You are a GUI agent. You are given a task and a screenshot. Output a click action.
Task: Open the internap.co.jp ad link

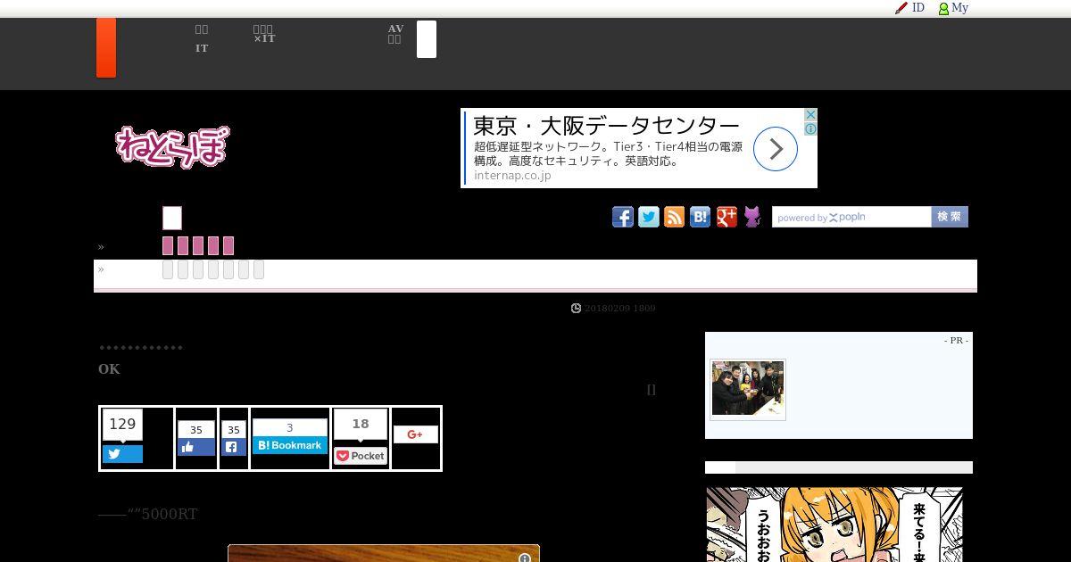coord(512,176)
